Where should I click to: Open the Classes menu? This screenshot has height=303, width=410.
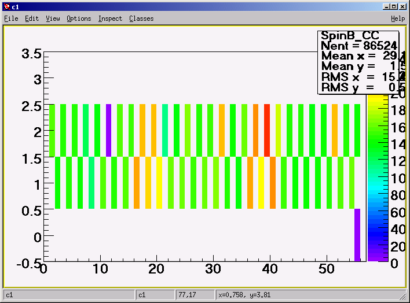coord(141,19)
